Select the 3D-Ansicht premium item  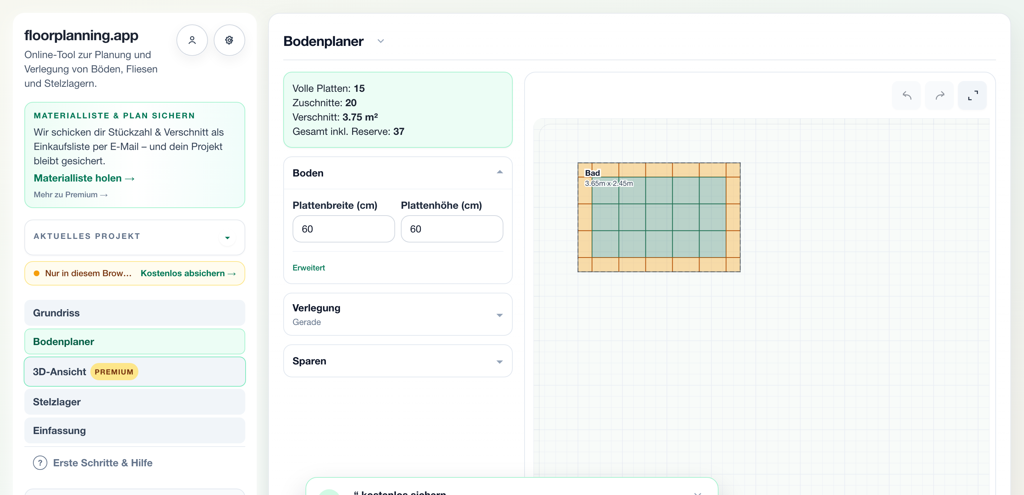coord(135,372)
